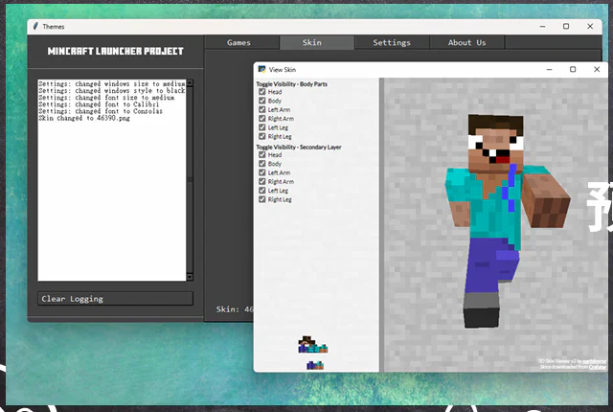Hide the Secondary Layer Body
Viewport: 613px width, 412px height.
[x=262, y=164]
